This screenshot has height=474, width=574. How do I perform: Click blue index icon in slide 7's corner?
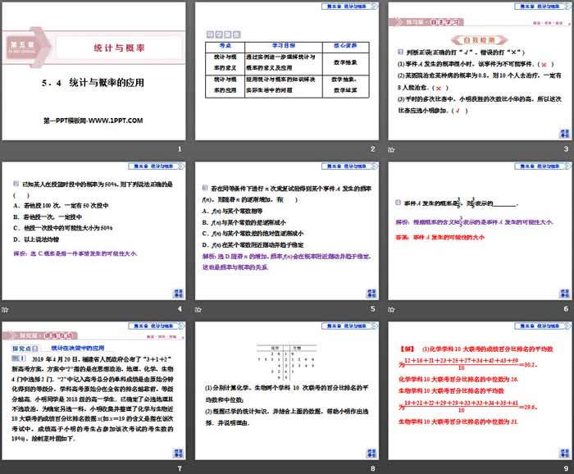tap(178, 453)
